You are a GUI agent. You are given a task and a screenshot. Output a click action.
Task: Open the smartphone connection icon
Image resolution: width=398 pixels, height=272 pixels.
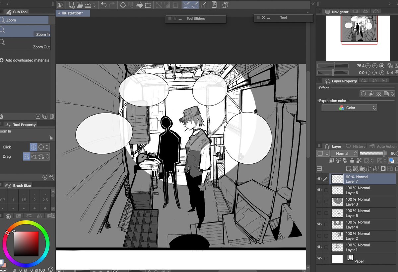[214, 5]
